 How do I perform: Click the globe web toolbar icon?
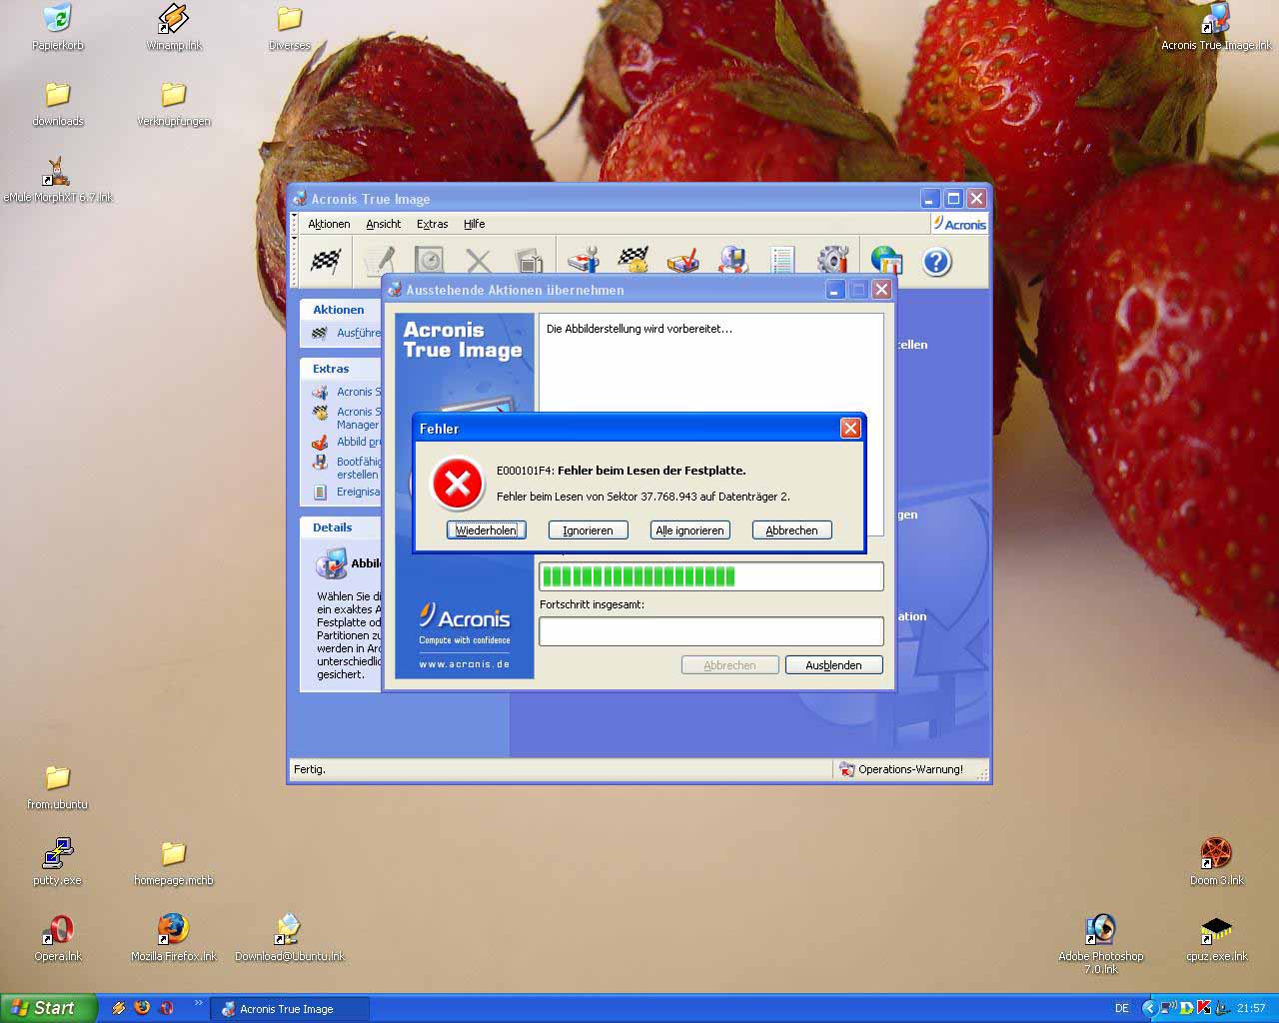tap(886, 261)
